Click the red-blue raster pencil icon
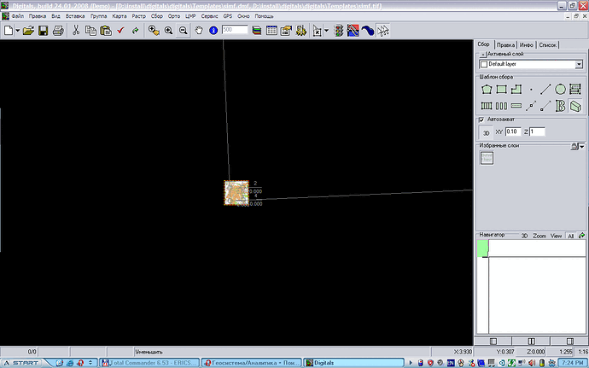 coord(353,31)
